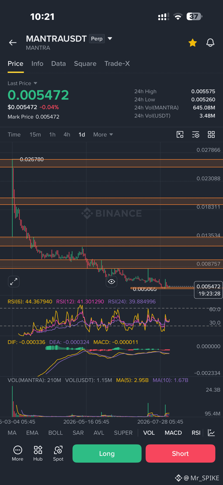Open the multi-chart grid layout icon
This screenshot has width=223, height=485.
pyautogui.click(x=211, y=134)
